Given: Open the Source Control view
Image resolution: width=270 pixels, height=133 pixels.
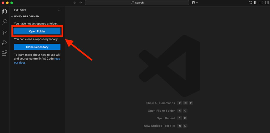Looking at the screenshot, I should 4,32.
